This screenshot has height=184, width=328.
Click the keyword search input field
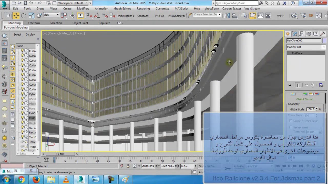[237, 3]
